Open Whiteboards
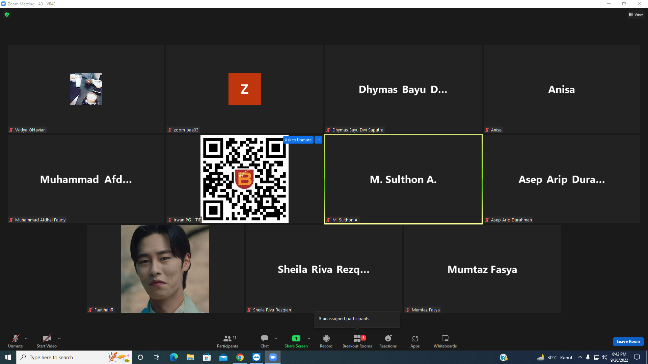The width and height of the screenshot is (648, 364). [445, 341]
